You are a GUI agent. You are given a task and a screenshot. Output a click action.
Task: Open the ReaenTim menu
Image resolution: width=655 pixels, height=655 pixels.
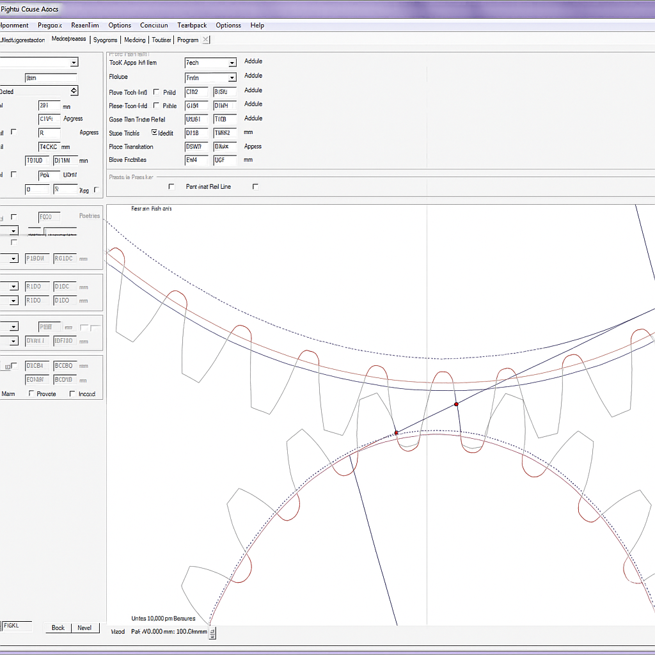click(x=85, y=25)
